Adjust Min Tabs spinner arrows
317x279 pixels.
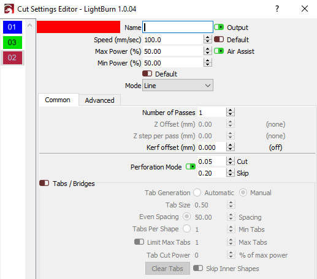[231, 229]
